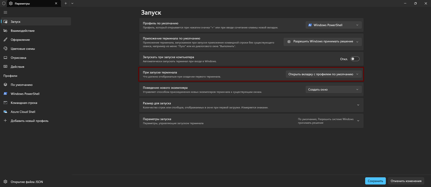The image size is (431, 187).
Task: Switch to the Отрисовка page
Action: tap(36, 58)
